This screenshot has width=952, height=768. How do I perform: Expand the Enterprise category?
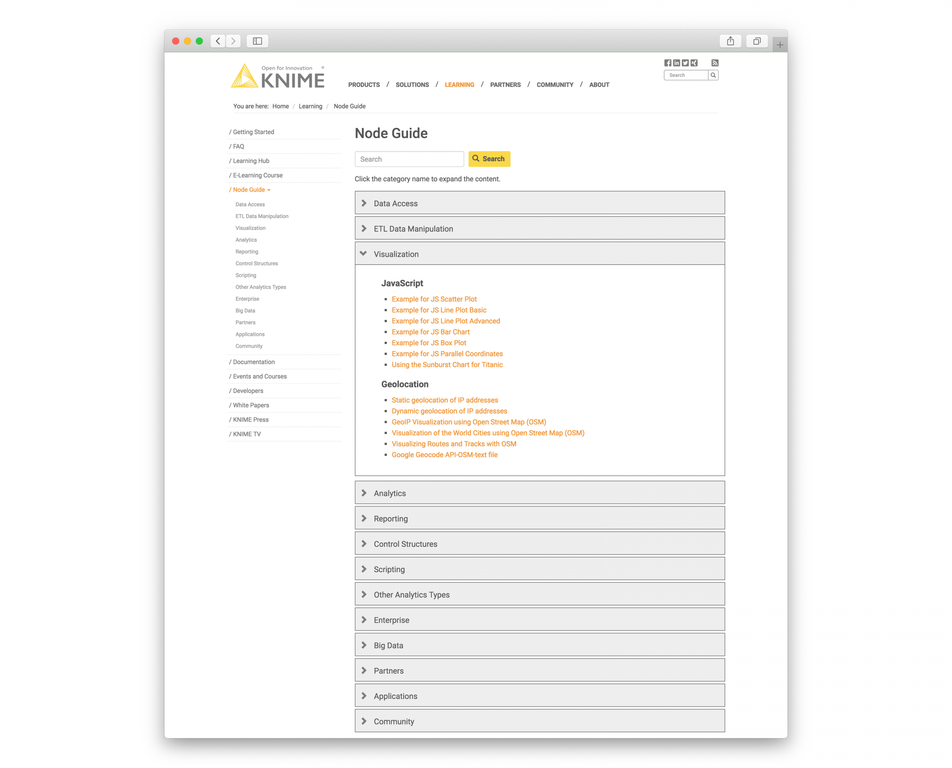(539, 619)
